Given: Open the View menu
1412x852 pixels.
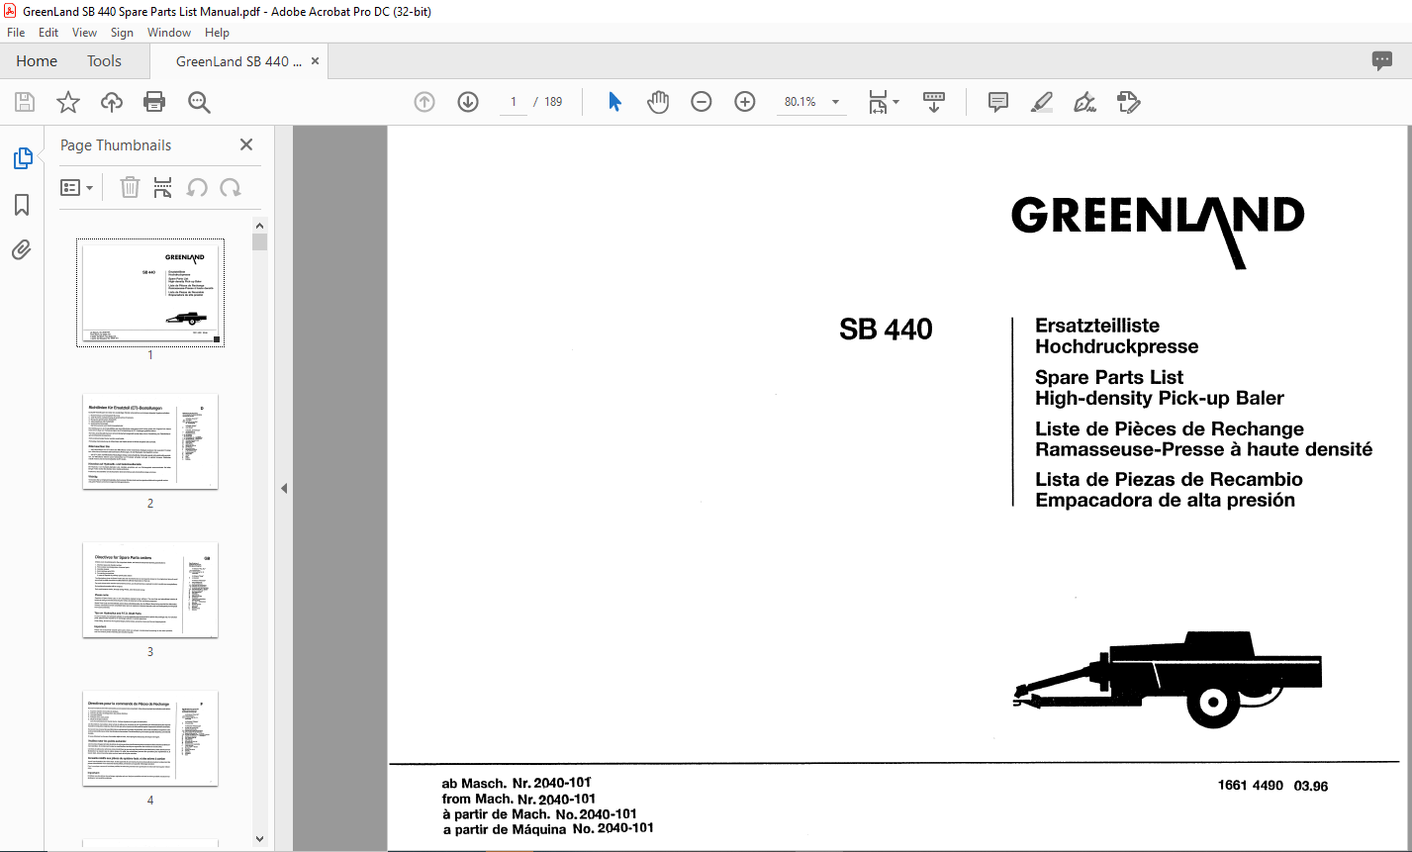Looking at the screenshot, I should point(85,33).
